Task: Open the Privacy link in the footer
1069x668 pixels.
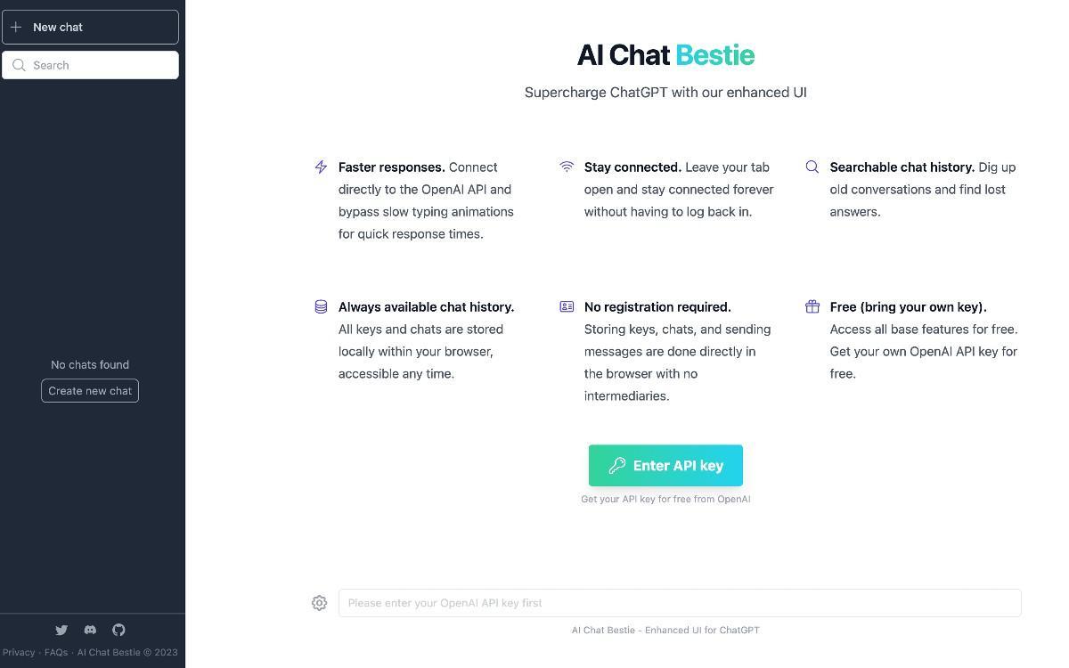Action: coord(19,652)
